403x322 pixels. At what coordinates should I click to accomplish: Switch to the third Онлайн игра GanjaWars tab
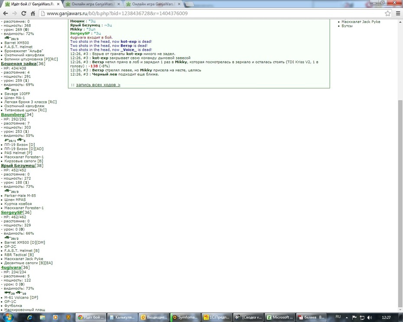point(153,4)
